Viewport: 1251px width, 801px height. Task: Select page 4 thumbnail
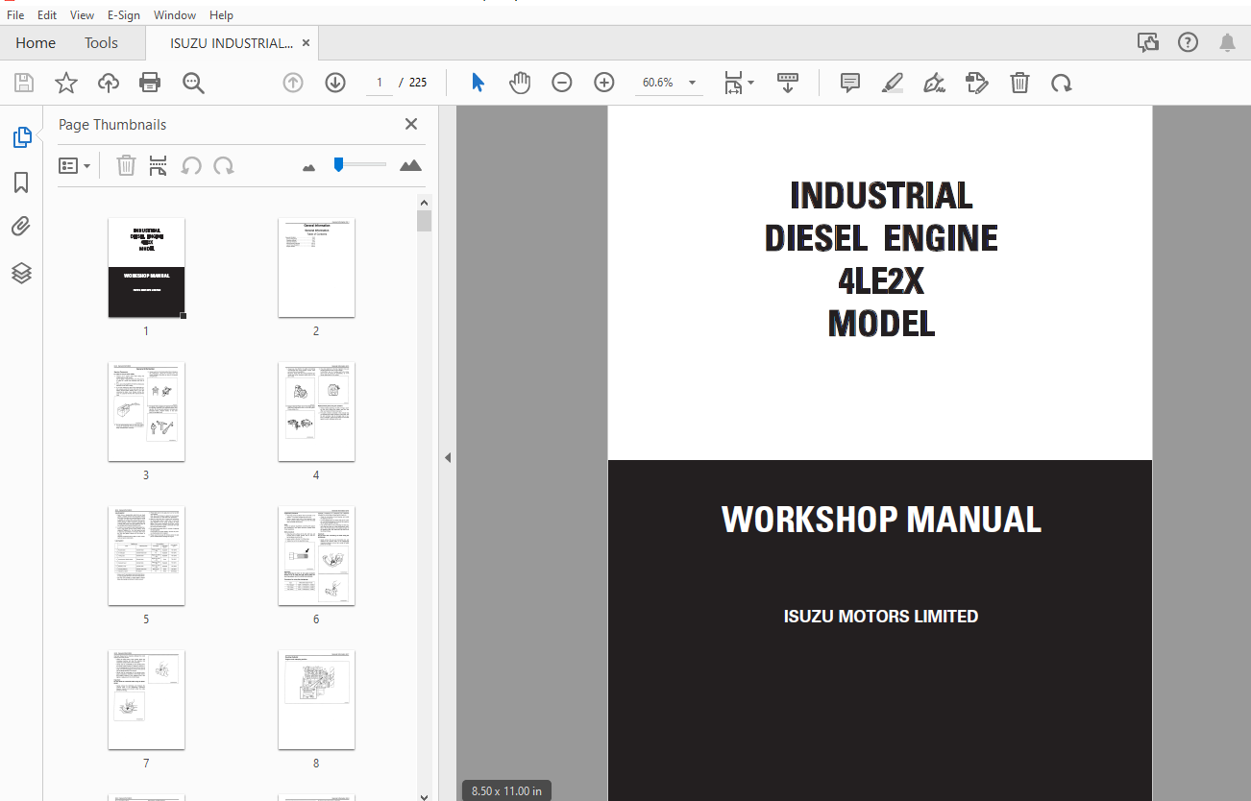[x=316, y=412]
